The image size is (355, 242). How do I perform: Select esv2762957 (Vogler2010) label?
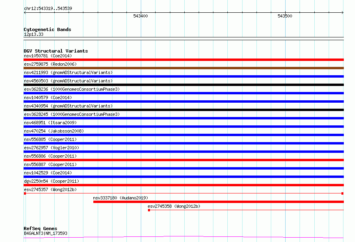coord(51,148)
